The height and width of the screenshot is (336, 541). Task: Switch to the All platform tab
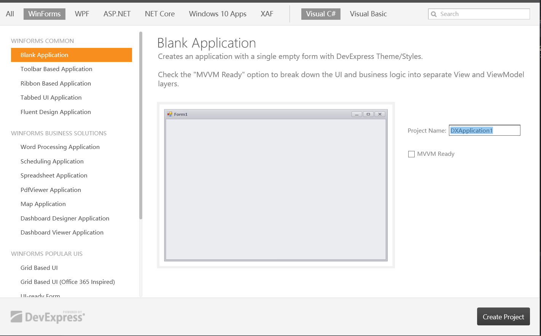(x=10, y=14)
